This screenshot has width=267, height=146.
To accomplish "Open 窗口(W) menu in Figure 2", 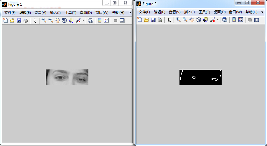I will (235, 12).
